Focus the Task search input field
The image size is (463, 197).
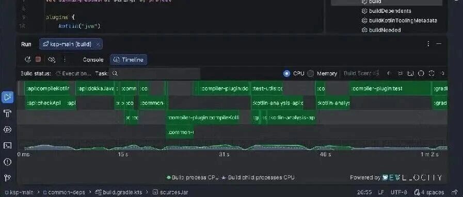click(x=154, y=73)
